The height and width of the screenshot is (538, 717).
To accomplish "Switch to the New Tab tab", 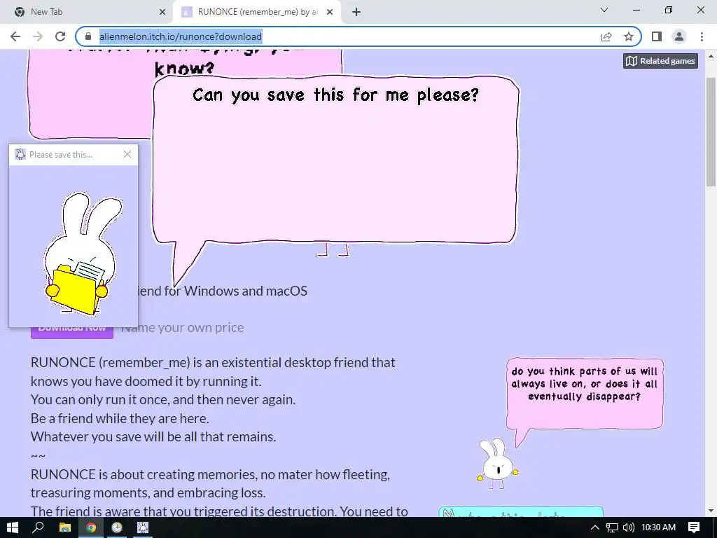I will click(87, 12).
